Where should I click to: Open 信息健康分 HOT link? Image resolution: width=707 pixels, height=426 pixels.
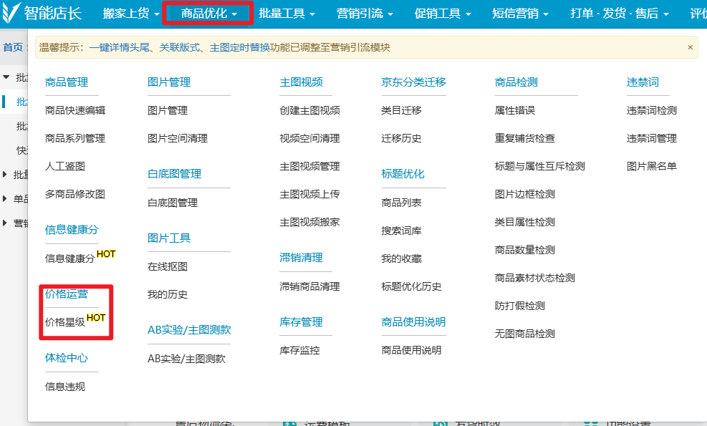(69, 258)
